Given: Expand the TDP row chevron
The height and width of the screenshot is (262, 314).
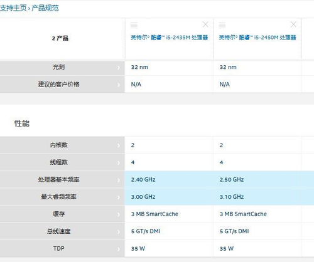Looking at the screenshot, I should [119, 249].
